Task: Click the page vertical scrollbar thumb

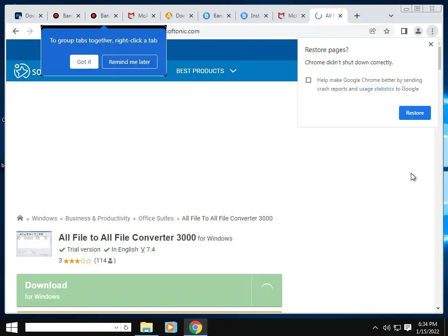Action: (x=439, y=57)
